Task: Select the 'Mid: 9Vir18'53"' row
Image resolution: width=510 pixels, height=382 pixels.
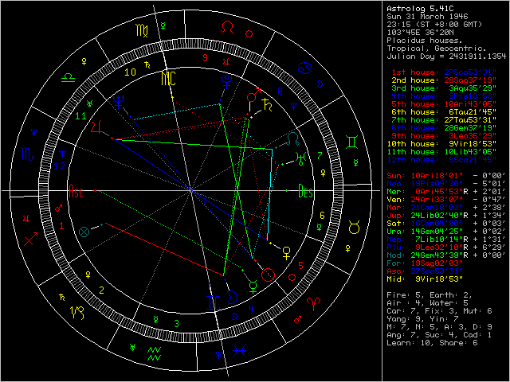Action: point(425,279)
